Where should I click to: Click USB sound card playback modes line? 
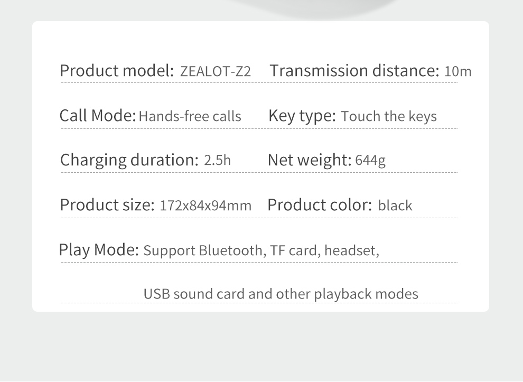pyautogui.click(x=281, y=294)
